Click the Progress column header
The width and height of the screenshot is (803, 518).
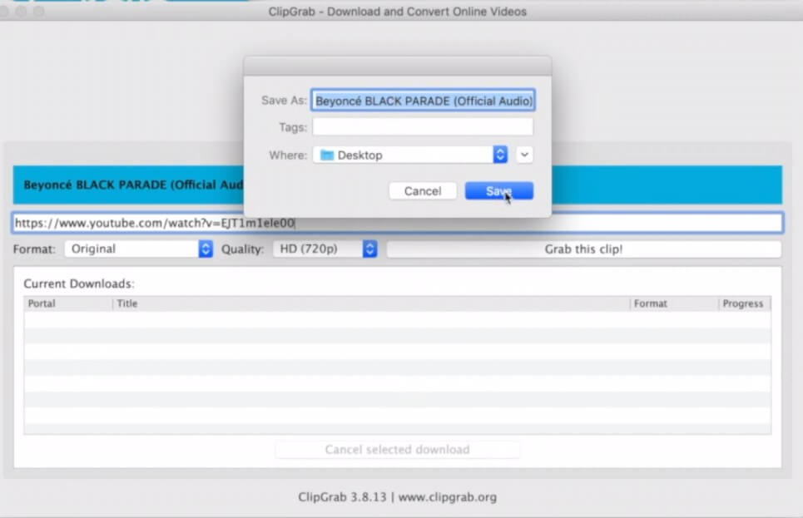click(x=745, y=303)
